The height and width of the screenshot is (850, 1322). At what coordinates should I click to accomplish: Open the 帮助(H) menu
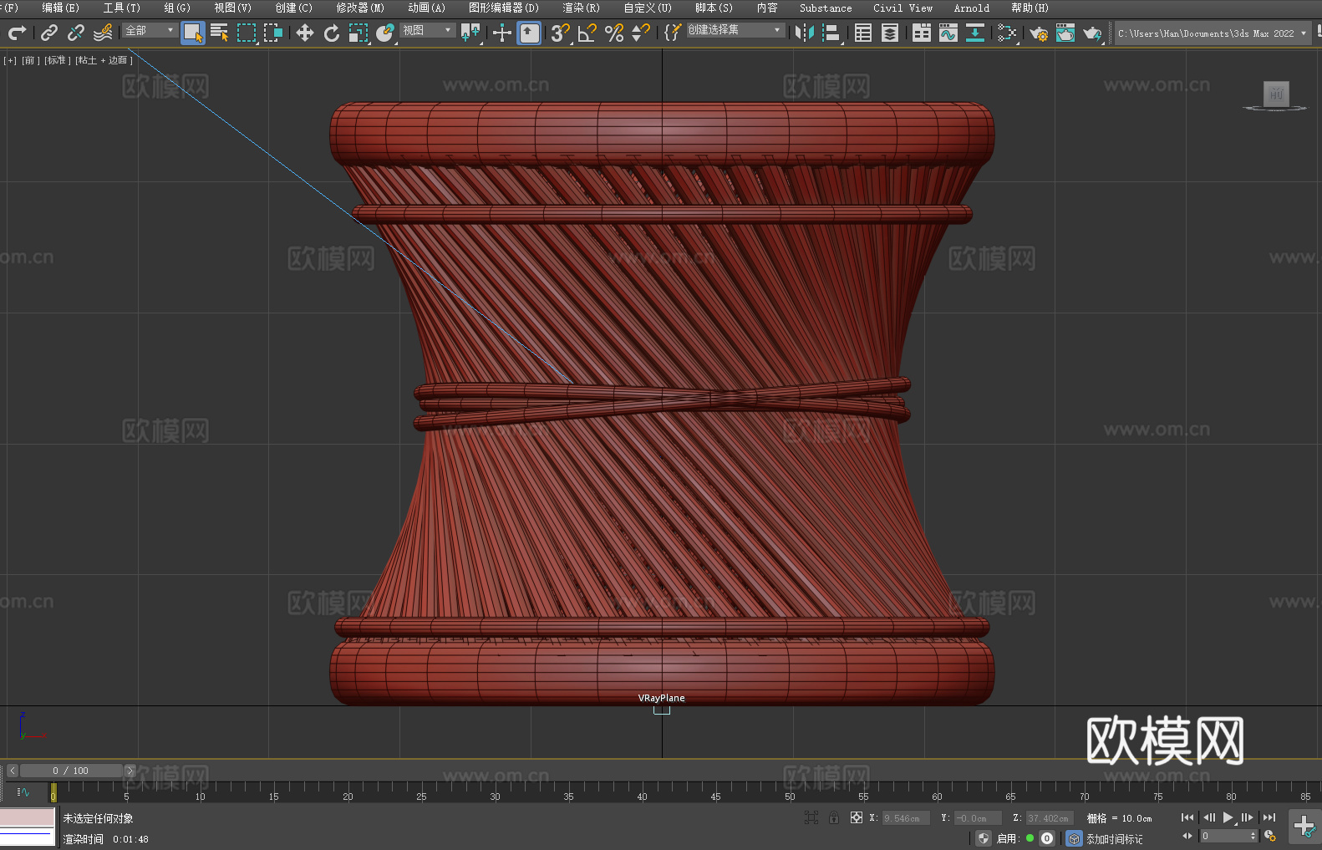[1030, 8]
